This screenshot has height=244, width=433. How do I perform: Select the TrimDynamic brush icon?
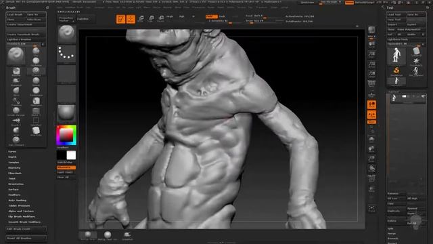pos(36,91)
